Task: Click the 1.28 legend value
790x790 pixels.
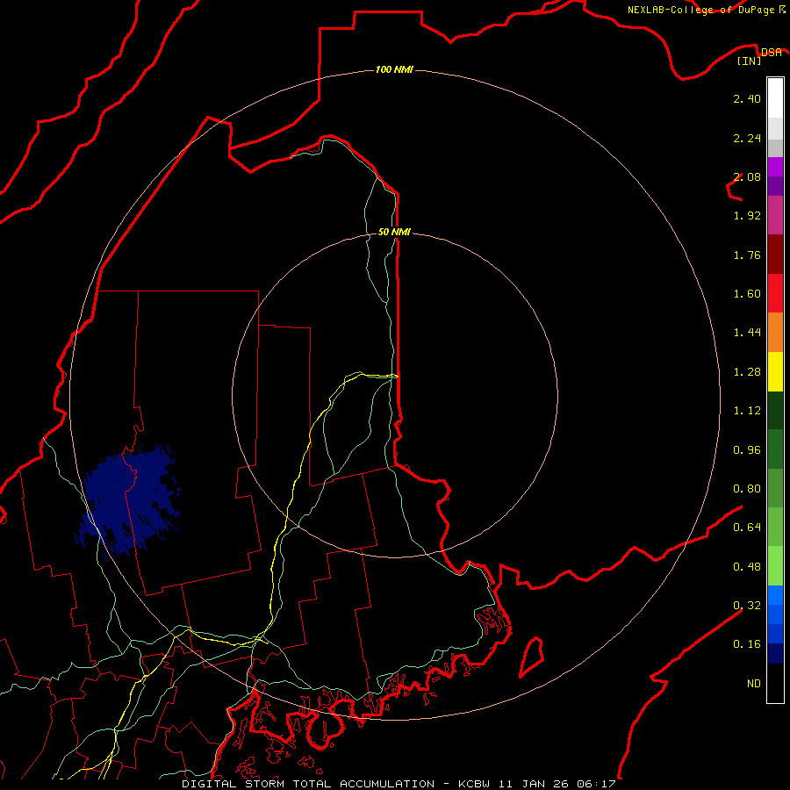Action: [x=747, y=372]
